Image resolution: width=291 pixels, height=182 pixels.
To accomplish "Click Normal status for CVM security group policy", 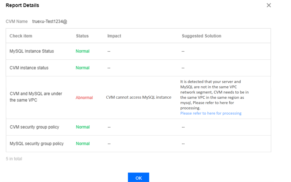I will coord(83,127).
